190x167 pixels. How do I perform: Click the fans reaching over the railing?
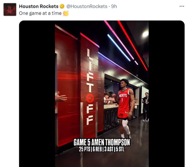[x=109, y=98]
